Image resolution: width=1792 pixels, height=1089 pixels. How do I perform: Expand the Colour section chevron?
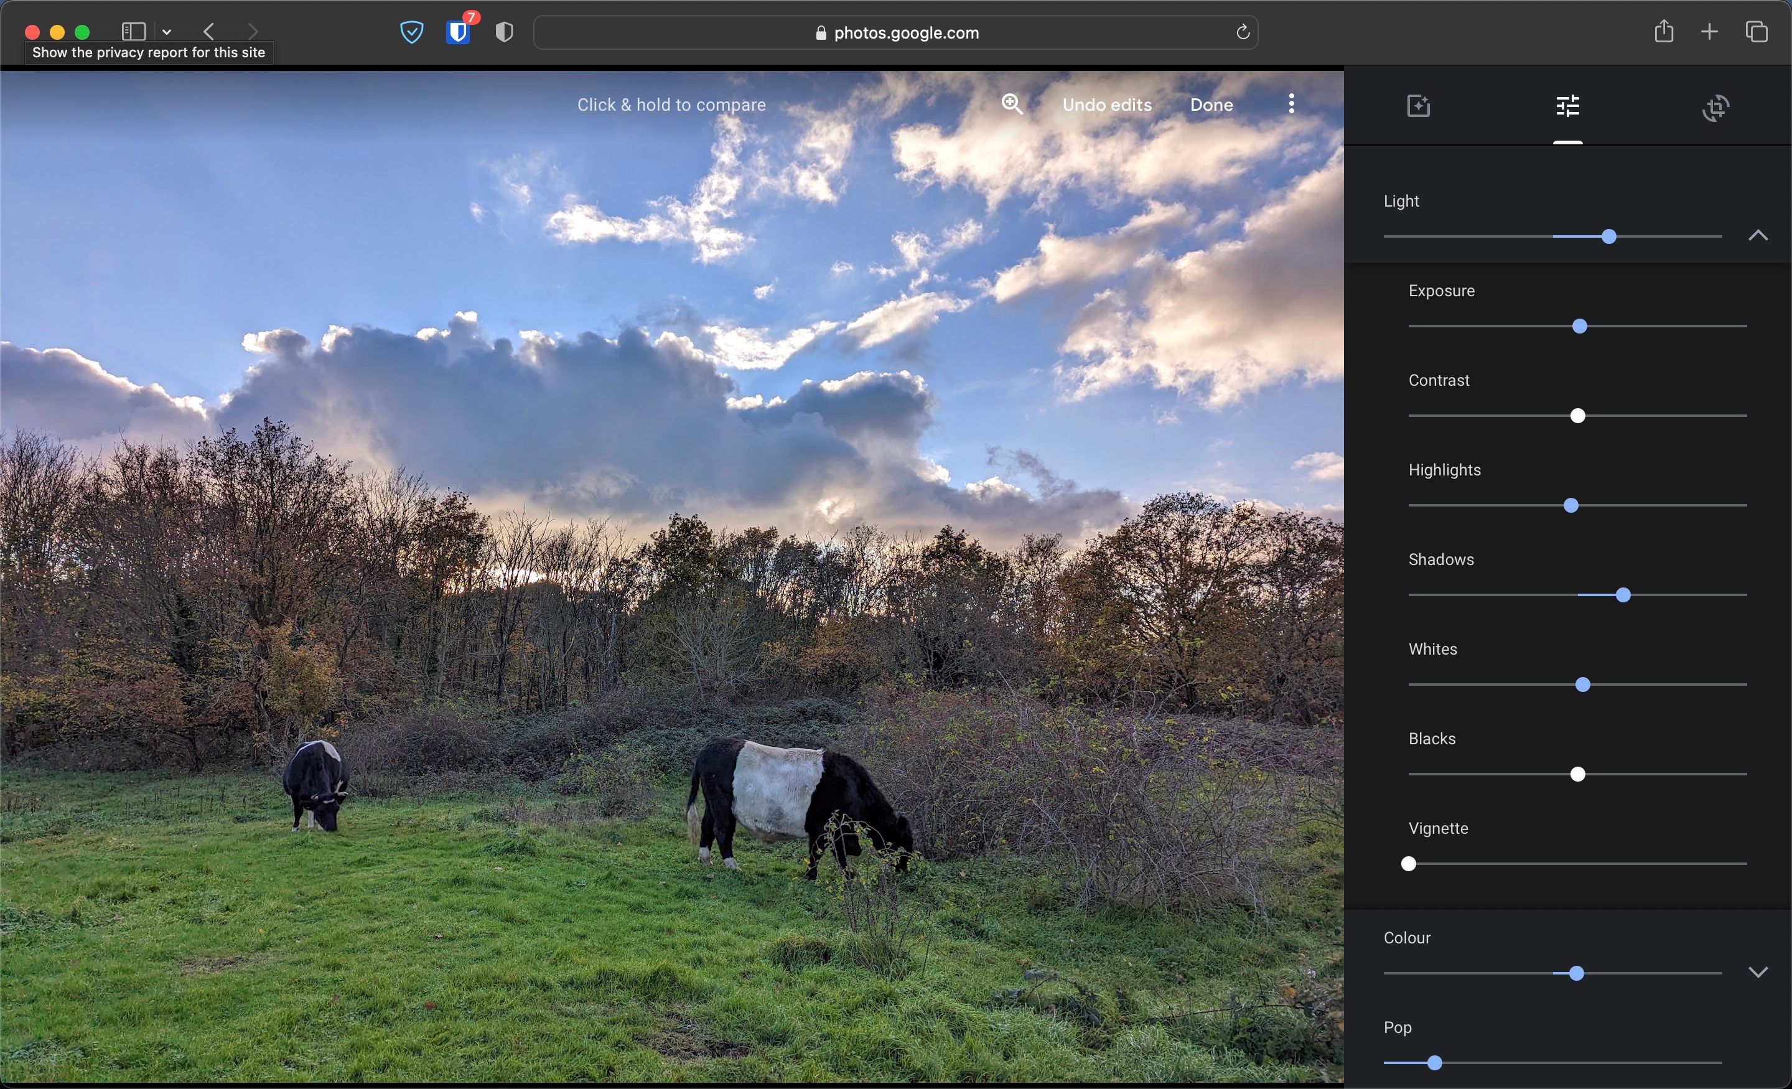(x=1758, y=972)
